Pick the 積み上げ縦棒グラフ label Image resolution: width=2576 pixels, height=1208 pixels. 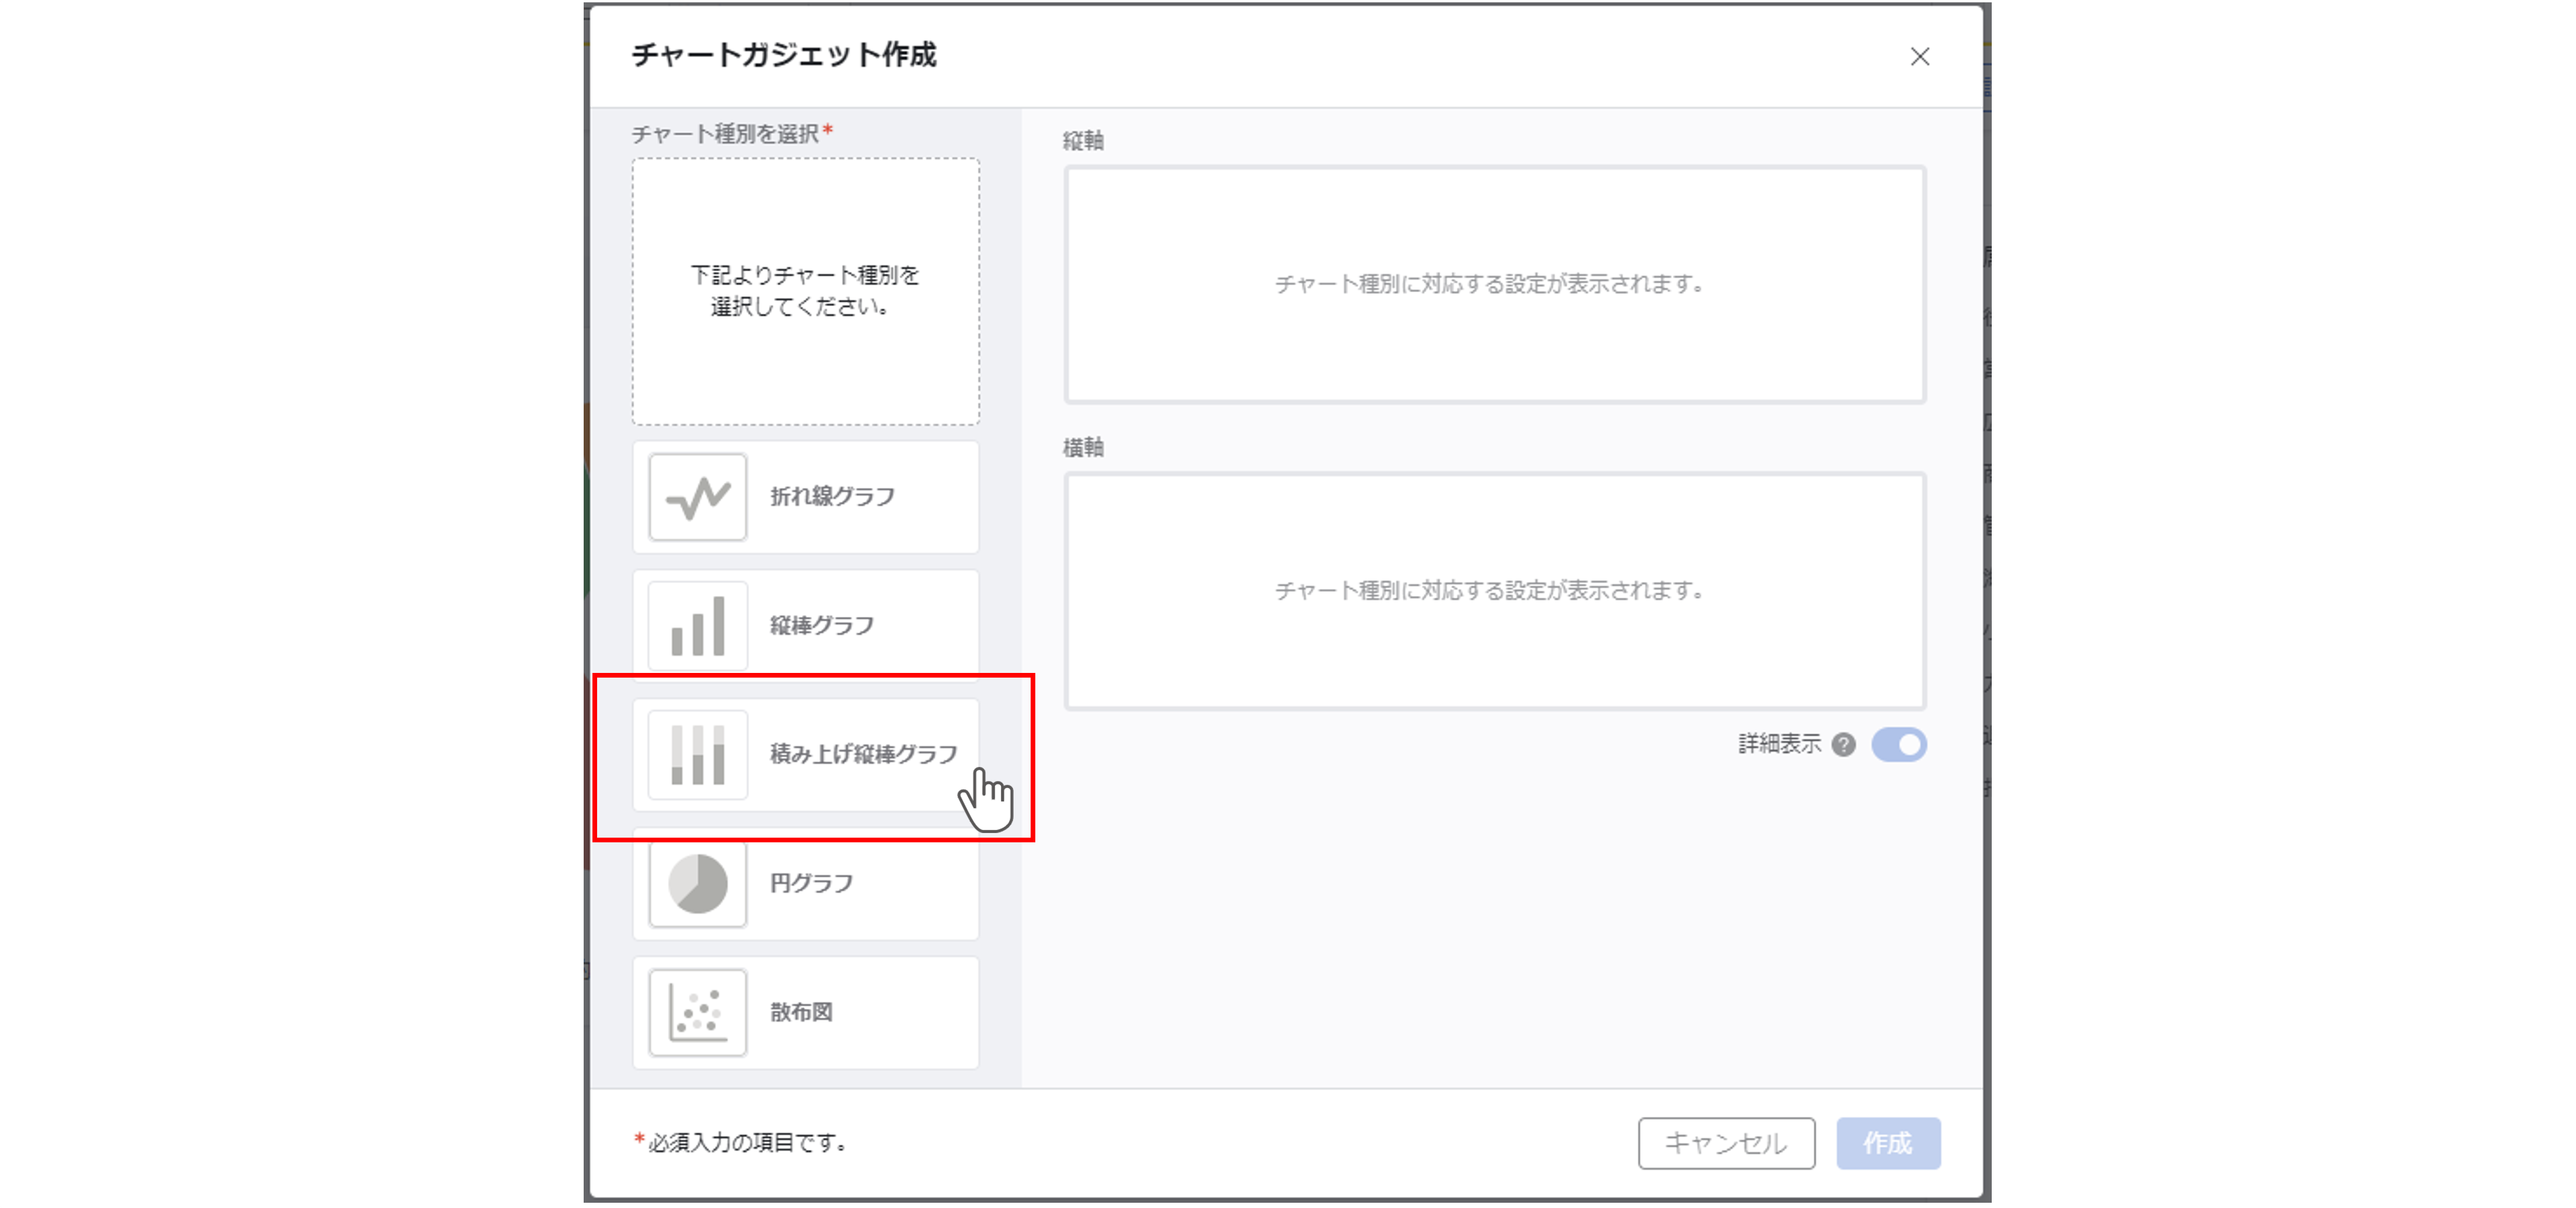(862, 754)
